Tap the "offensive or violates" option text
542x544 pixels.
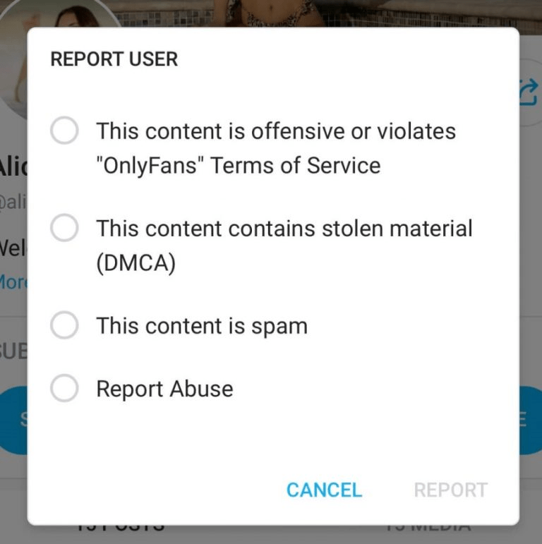276,148
